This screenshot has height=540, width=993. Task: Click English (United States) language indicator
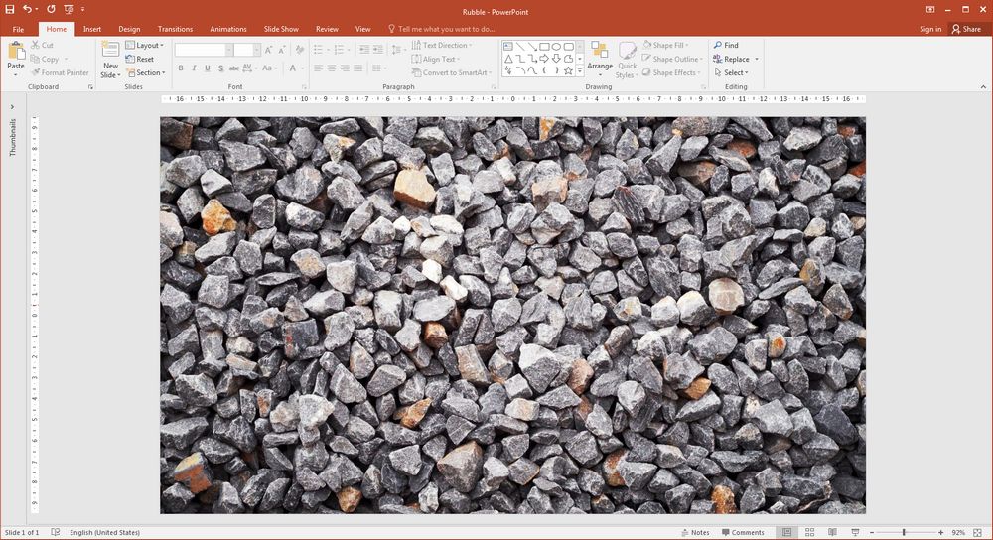point(104,532)
